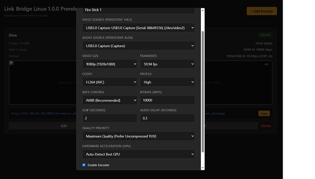Click the scrollbar up arrow in the dialog
The height and width of the screenshot is (179, 315).
[x=203, y=10]
